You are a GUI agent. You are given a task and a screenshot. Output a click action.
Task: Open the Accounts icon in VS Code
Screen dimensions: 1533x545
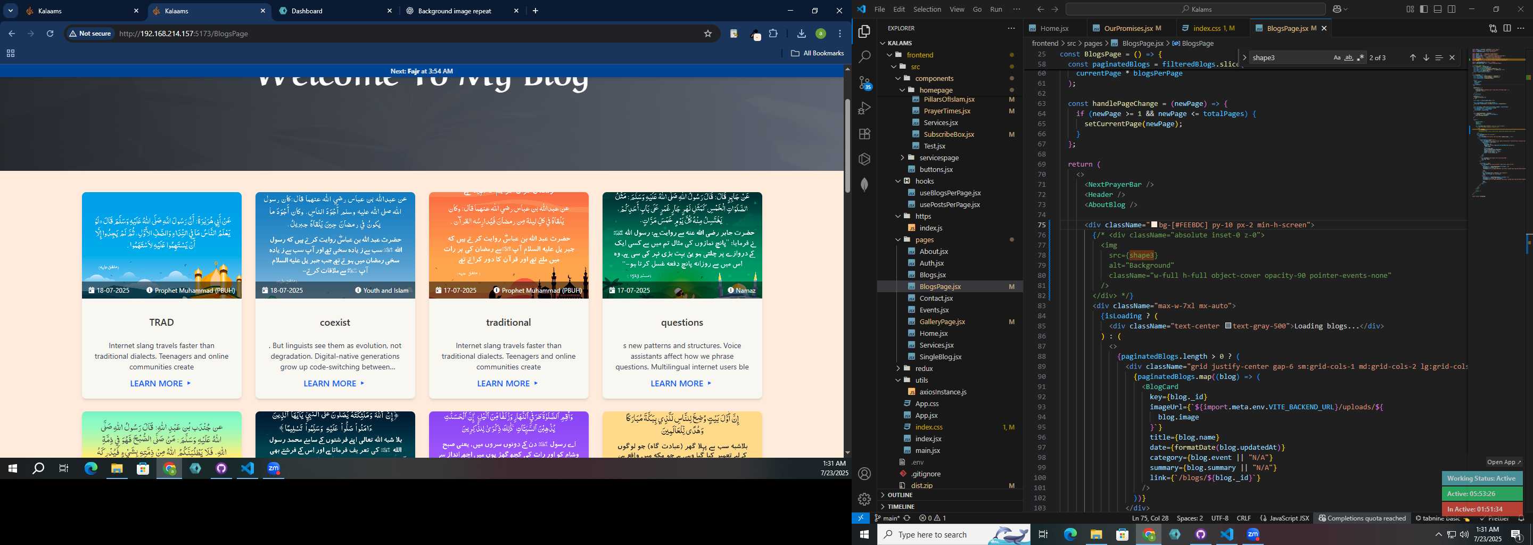(864, 474)
